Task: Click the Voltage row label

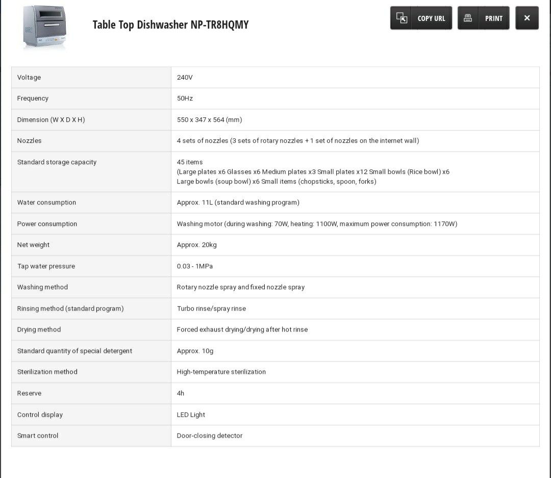Action: click(x=29, y=78)
